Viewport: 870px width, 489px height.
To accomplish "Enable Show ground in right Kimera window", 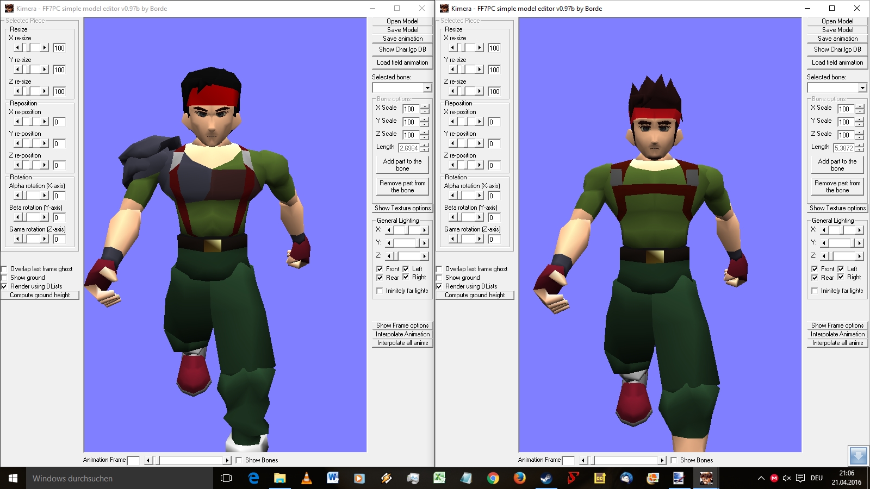I will [439, 278].
